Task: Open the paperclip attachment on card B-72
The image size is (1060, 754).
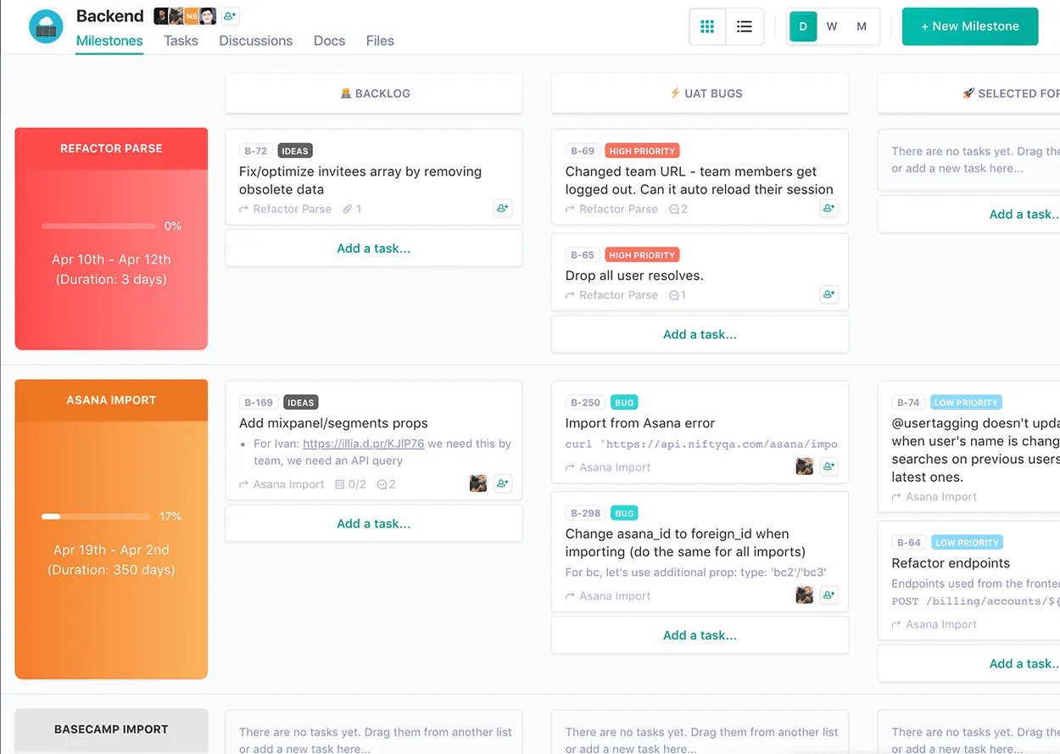Action: [x=349, y=209]
